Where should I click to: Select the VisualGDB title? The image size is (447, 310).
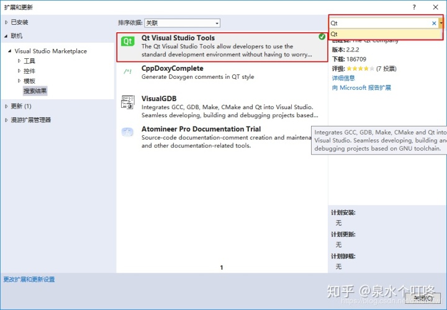159,99
